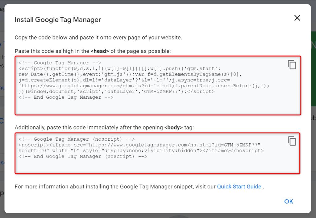Screen dimensions: 316x218
Task: Open the Quick Start Guide link
Action: click(239, 187)
